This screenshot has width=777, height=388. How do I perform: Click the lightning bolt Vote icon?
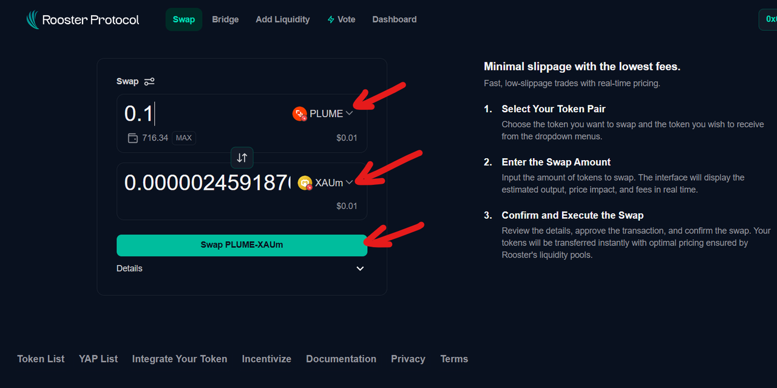click(331, 19)
